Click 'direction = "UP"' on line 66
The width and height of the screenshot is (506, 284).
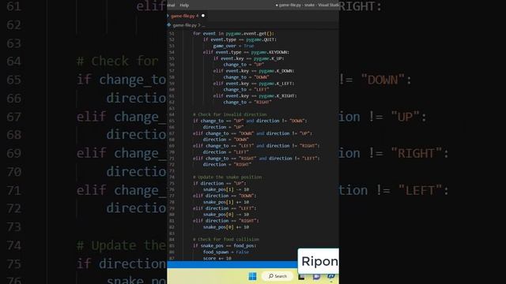[x=223, y=127]
